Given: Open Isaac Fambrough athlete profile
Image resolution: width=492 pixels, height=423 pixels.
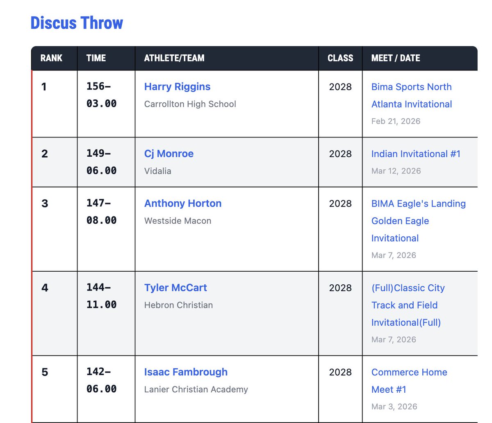Looking at the screenshot, I should (186, 372).
